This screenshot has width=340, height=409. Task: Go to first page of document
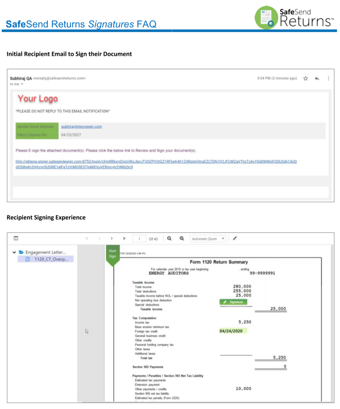(x=87, y=238)
